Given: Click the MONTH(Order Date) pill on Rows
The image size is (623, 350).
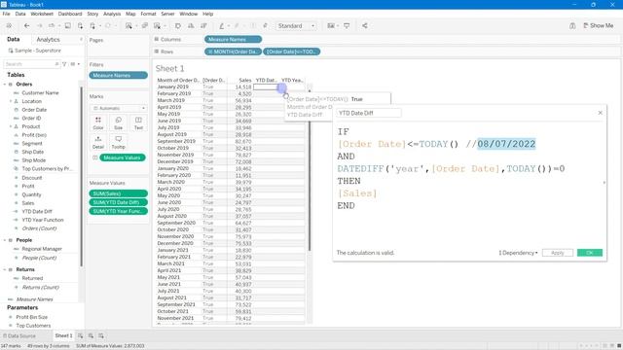Looking at the screenshot, I should [x=234, y=52].
